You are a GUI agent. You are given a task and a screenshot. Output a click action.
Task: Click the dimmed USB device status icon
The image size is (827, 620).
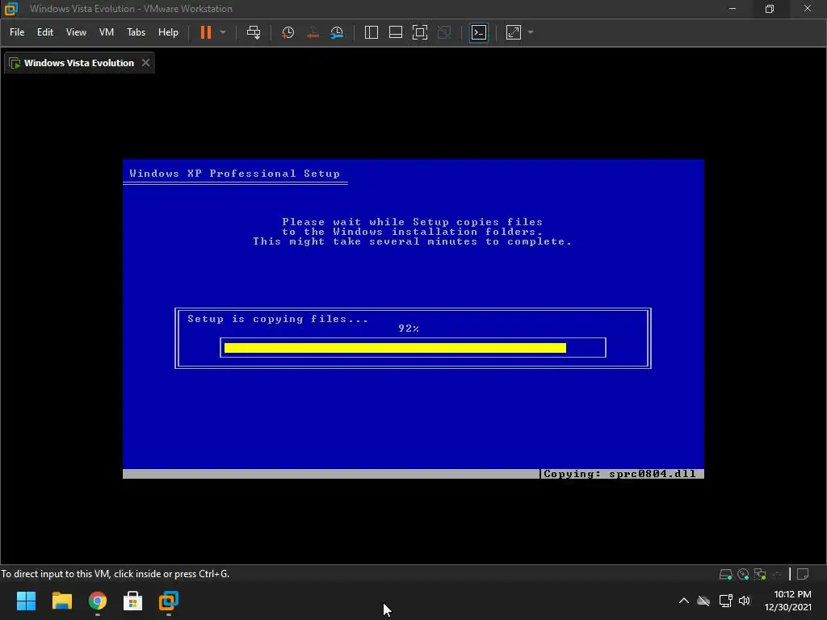pyautogui.click(x=776, y=574)
